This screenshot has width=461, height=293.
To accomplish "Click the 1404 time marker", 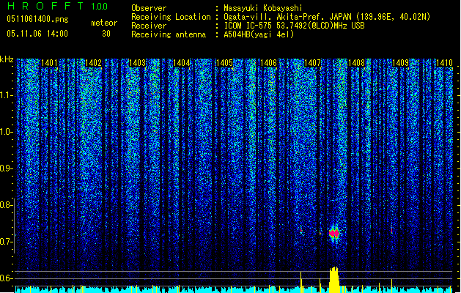I will [181, 63].
